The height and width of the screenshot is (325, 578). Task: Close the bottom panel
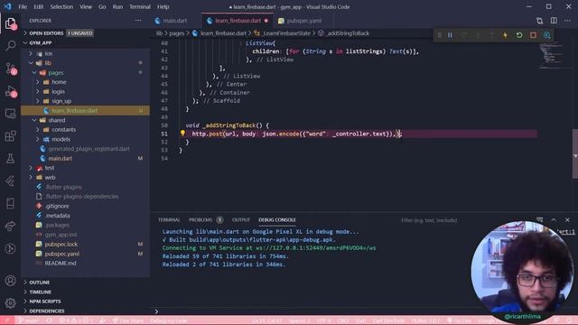(x=567, y=219)
